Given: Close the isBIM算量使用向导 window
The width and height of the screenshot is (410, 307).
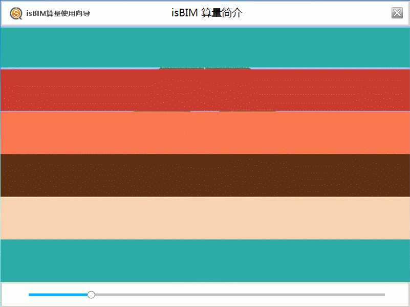Looking at the screenshot, I should click(397, 13).
